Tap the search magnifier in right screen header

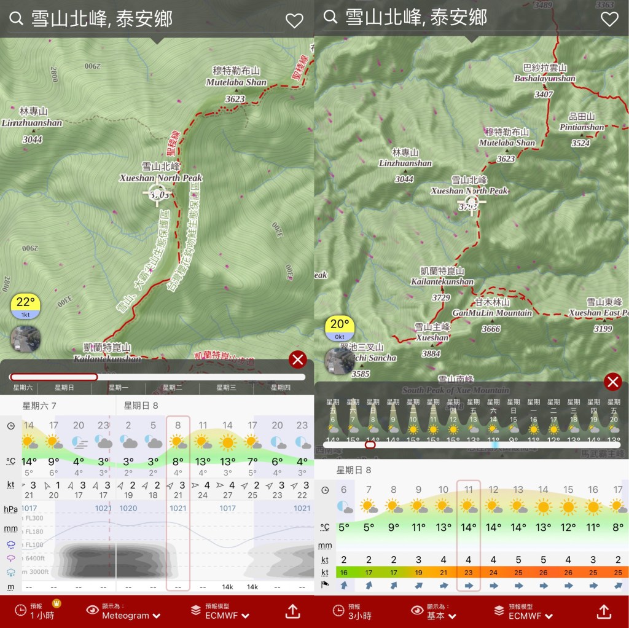coord(330,17)
